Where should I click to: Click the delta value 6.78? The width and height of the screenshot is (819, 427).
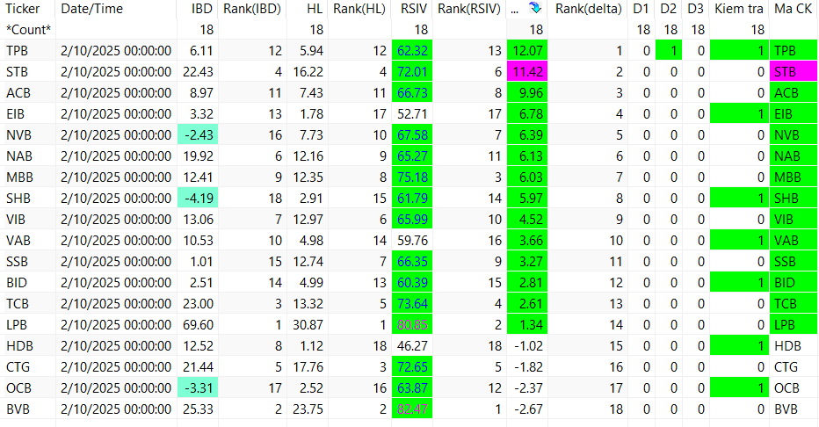(527, 114)
